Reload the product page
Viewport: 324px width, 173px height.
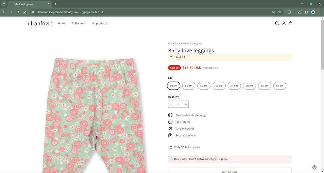(x=18, y=12)
